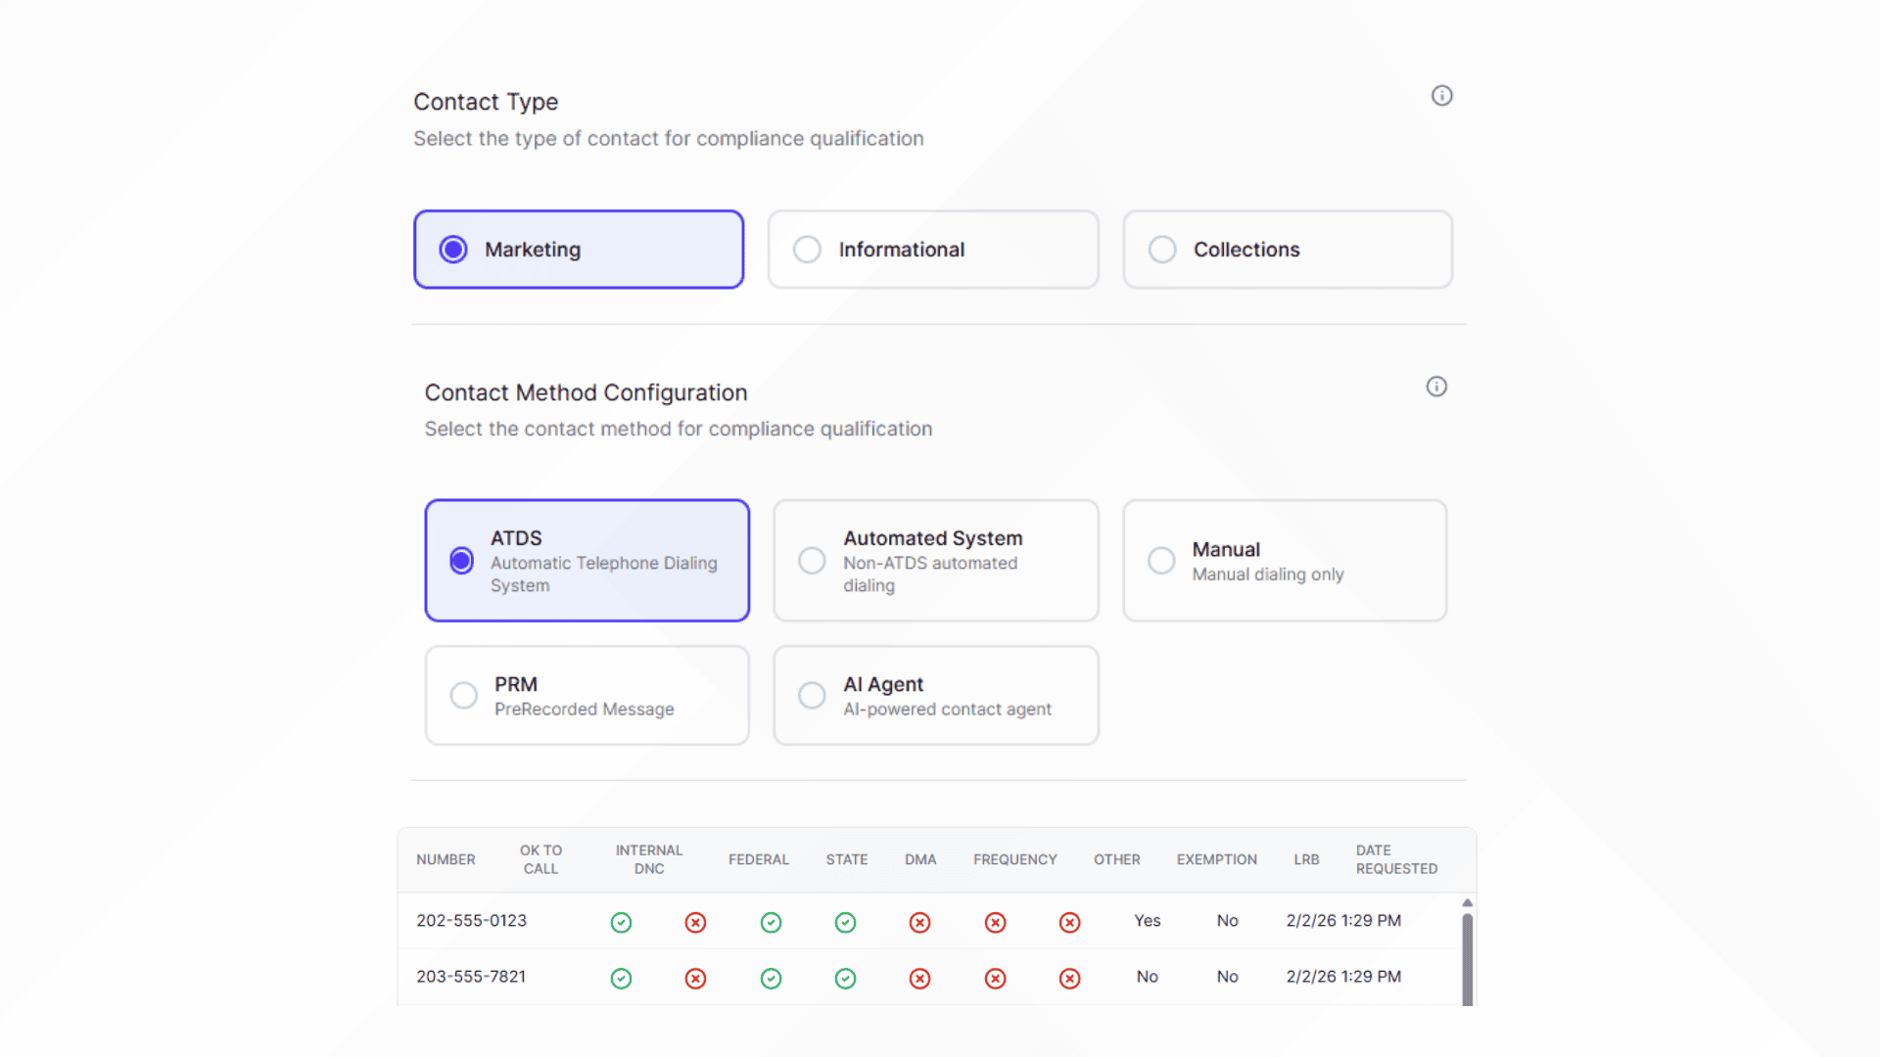
Task: Click the results table scrollbar thumb
Action: click(1467, 957)
